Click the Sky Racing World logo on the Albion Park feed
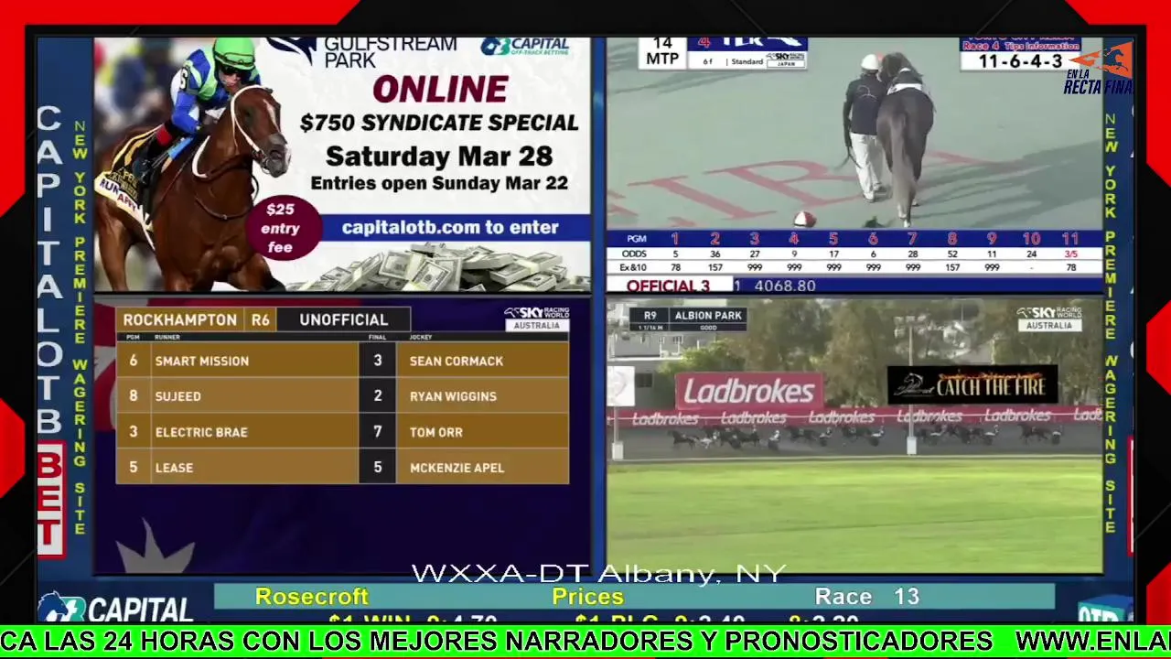The image size is (1171, 659). 1049,319
